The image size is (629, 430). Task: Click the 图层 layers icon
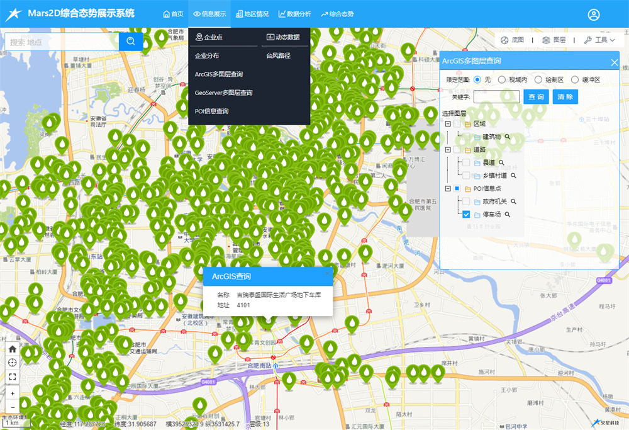click(x=546, y=40)
